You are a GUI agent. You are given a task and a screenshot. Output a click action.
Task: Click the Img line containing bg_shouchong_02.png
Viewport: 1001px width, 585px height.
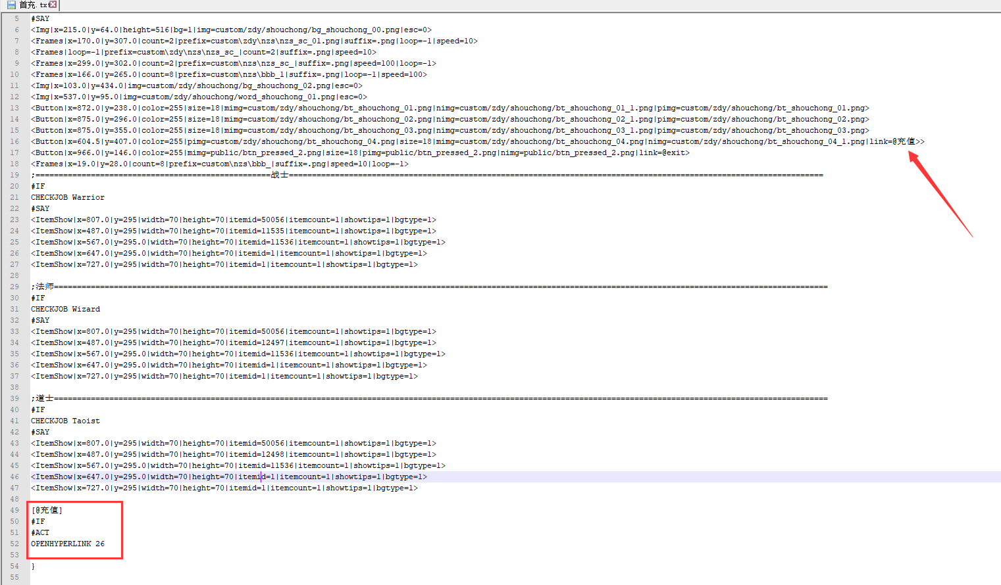(196, 85)
